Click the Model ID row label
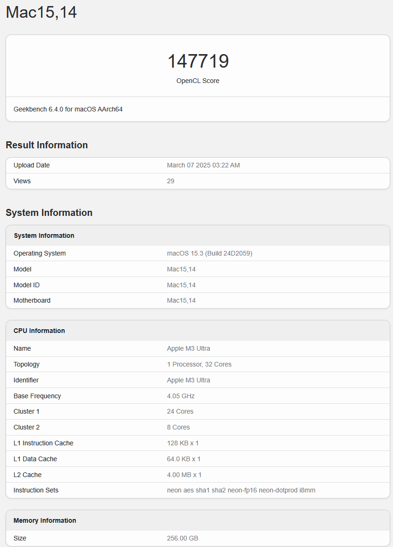The image size is (393, 547). coord(27,285)
